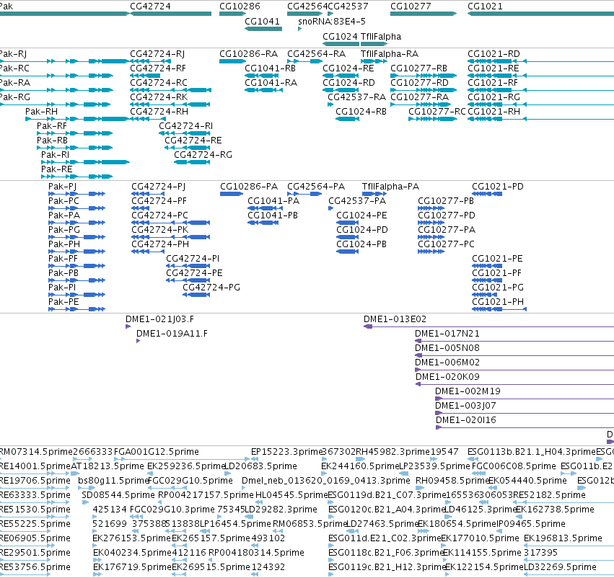Click protein CG10277-PB
Image resolution: width=614 pixels, height=578 pixels.
point(431,208)
